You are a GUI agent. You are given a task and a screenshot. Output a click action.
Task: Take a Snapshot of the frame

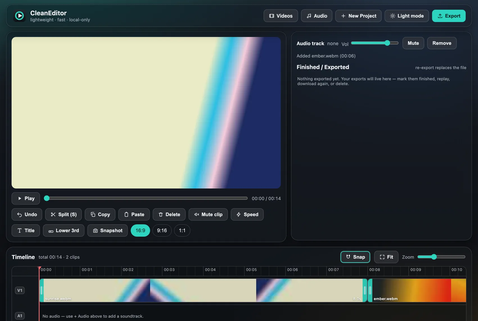(x=107, y=230)
